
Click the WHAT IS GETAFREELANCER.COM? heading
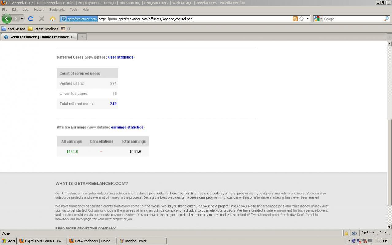click(92, 184)
